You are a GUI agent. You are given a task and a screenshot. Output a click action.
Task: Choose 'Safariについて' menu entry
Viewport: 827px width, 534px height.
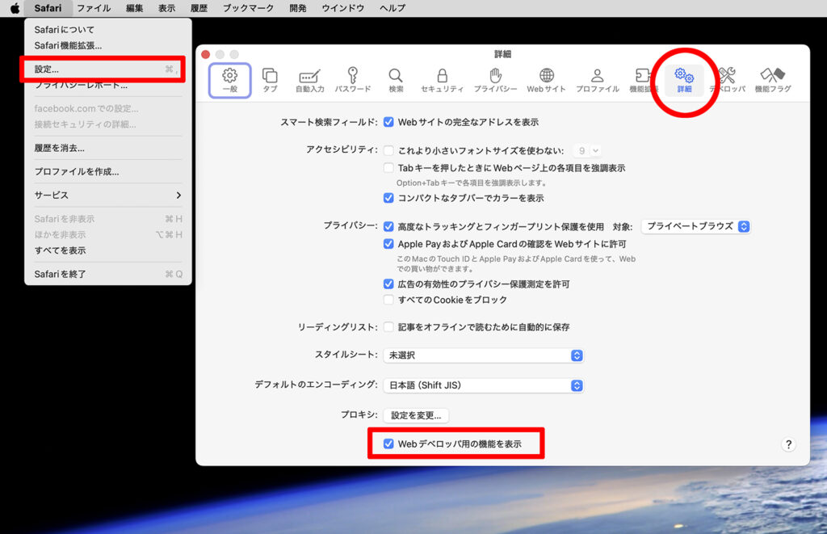[107, 30]
